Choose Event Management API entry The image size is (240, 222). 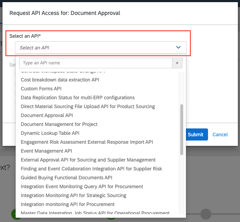(47, 151)
